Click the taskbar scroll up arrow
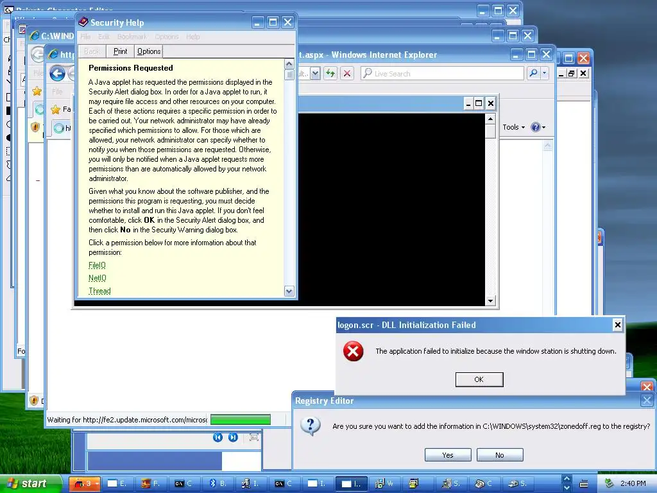This screenshot has width=657, height=493. (x=567, y=479)
